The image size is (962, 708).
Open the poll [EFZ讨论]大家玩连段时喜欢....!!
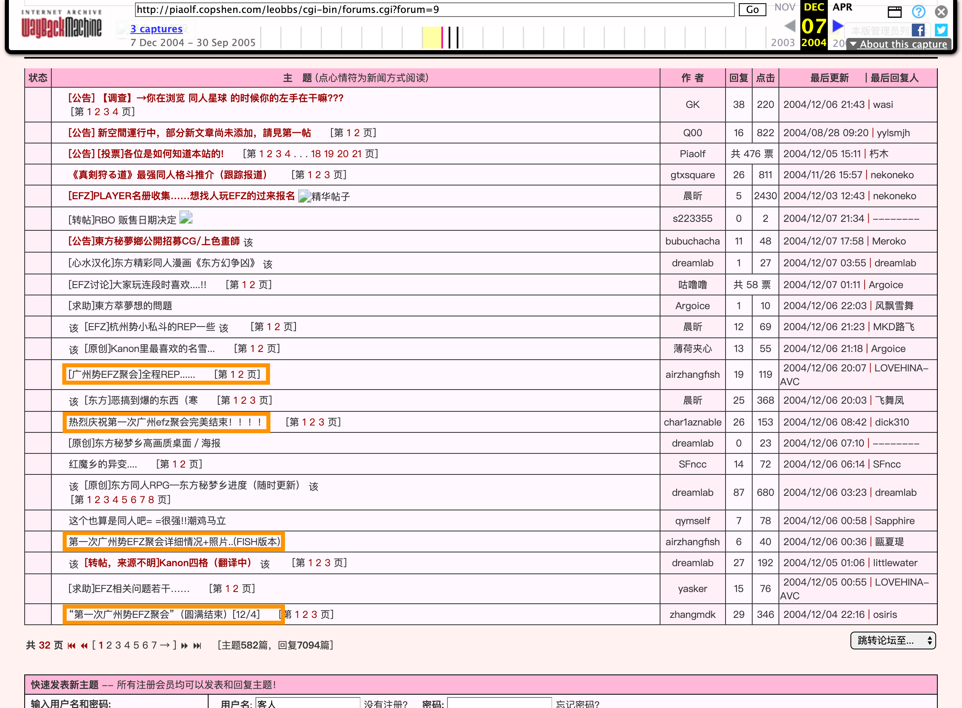(x=137, y=284)
